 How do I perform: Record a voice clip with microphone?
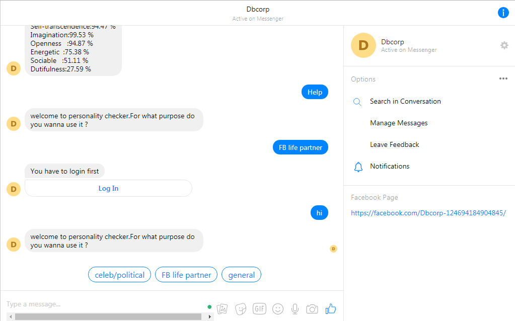pos(295,309)
